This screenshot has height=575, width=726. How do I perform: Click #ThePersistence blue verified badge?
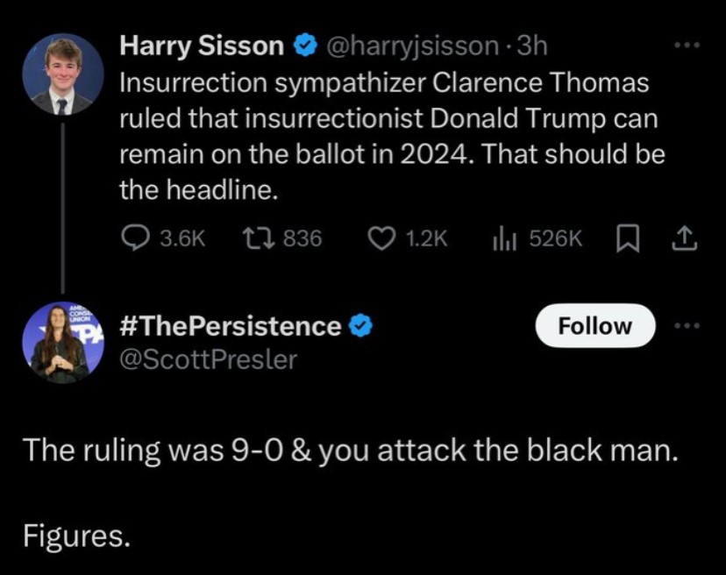pos(360,326)
